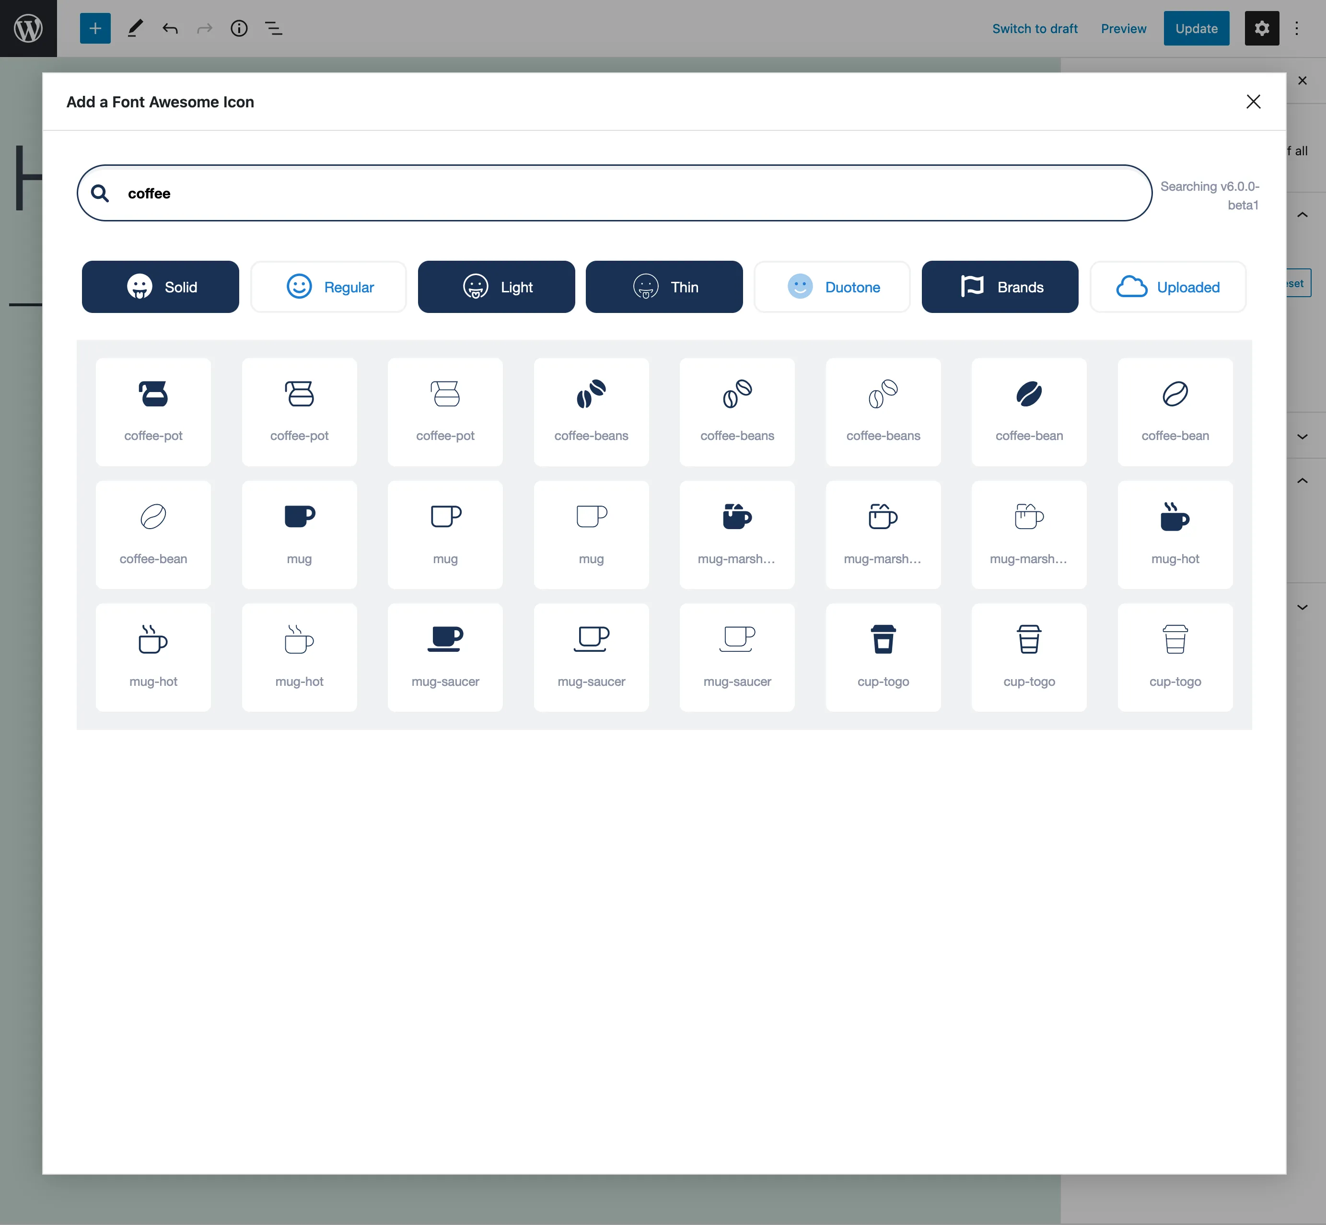Screen dimensions: 1326x1225
Task: Open the block inserter
Action: [95, 28]
